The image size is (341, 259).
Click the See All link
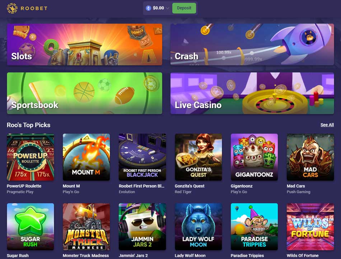pos(327,125)
